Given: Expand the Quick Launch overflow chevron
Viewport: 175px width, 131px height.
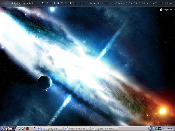Looking at the screenshot, I should coord(34,127).
